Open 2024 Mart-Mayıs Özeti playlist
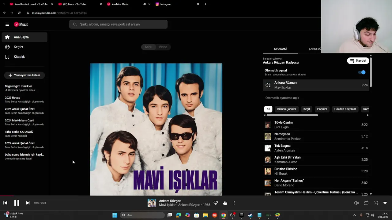Image resolution: width=392 pixels, height=220 pixels. pos(24,122)
